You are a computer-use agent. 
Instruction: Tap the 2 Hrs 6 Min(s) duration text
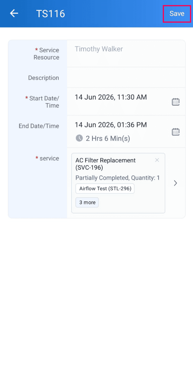pyautogui.click(x=108, y=139)
